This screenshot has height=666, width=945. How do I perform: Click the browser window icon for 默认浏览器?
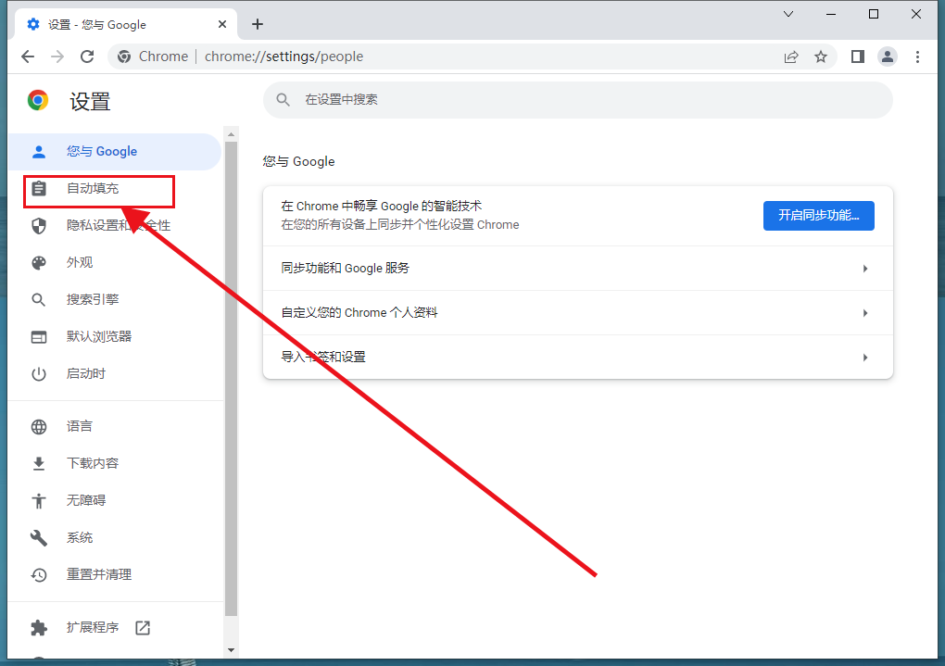coord(39,337)
